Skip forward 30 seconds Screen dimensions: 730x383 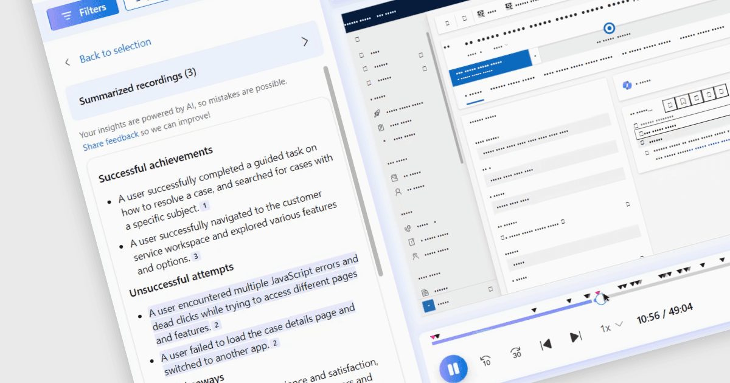[x=516, y=353]
